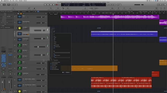Toggle the metronome click button

tap(120, 5)
